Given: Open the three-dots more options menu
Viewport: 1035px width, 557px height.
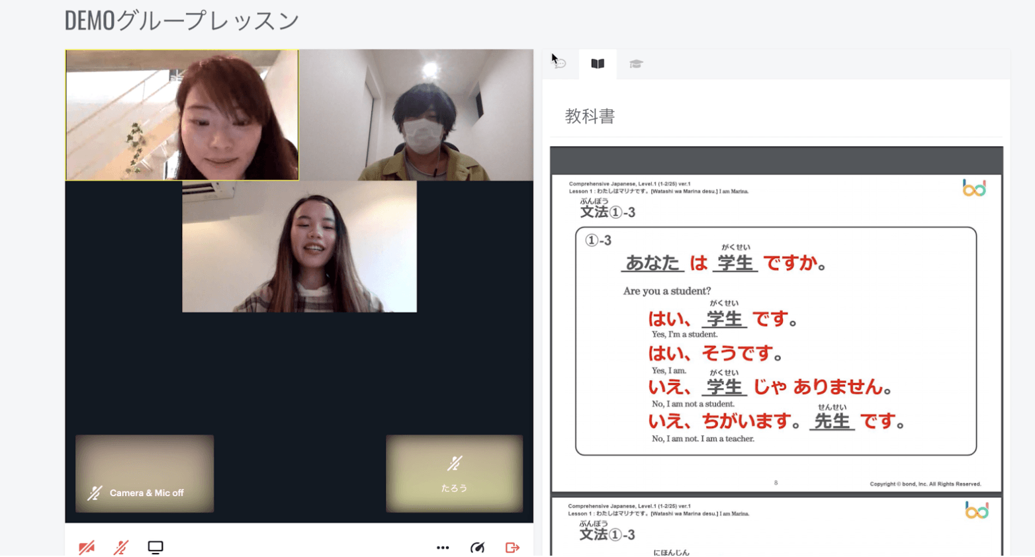Looking at the screenshot, I should click(443, 547).
